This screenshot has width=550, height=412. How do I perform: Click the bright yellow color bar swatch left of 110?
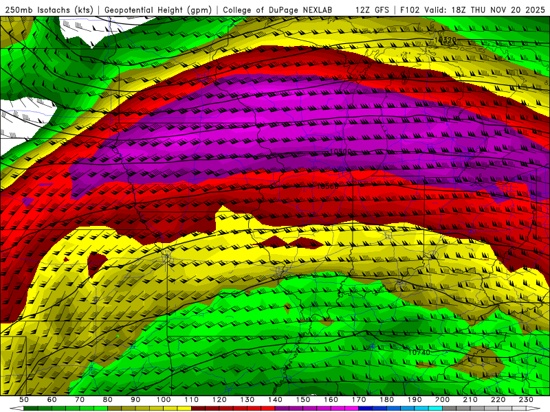coord(184,409)
